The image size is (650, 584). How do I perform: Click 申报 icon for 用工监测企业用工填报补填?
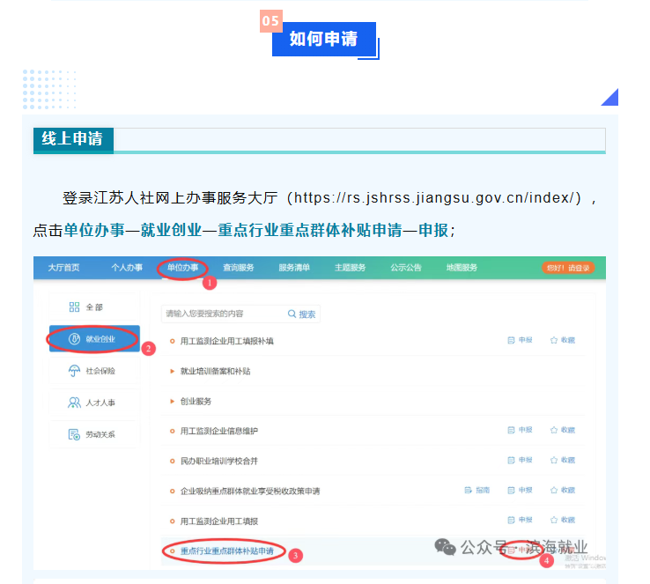(x=511, y=340)
